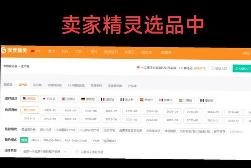Click the speaker announcement icon

(138, 67)
